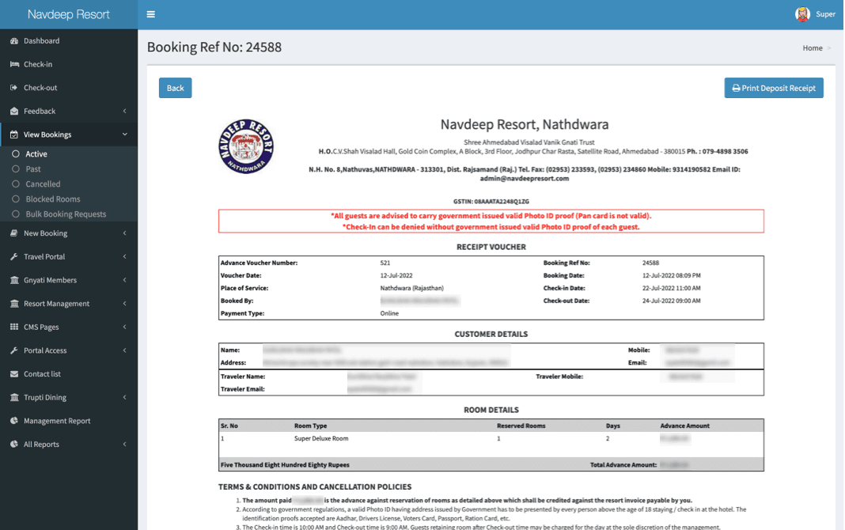Open the Feedback menu label
Viewport: 845px width, 530px height.
click(40, 111)
